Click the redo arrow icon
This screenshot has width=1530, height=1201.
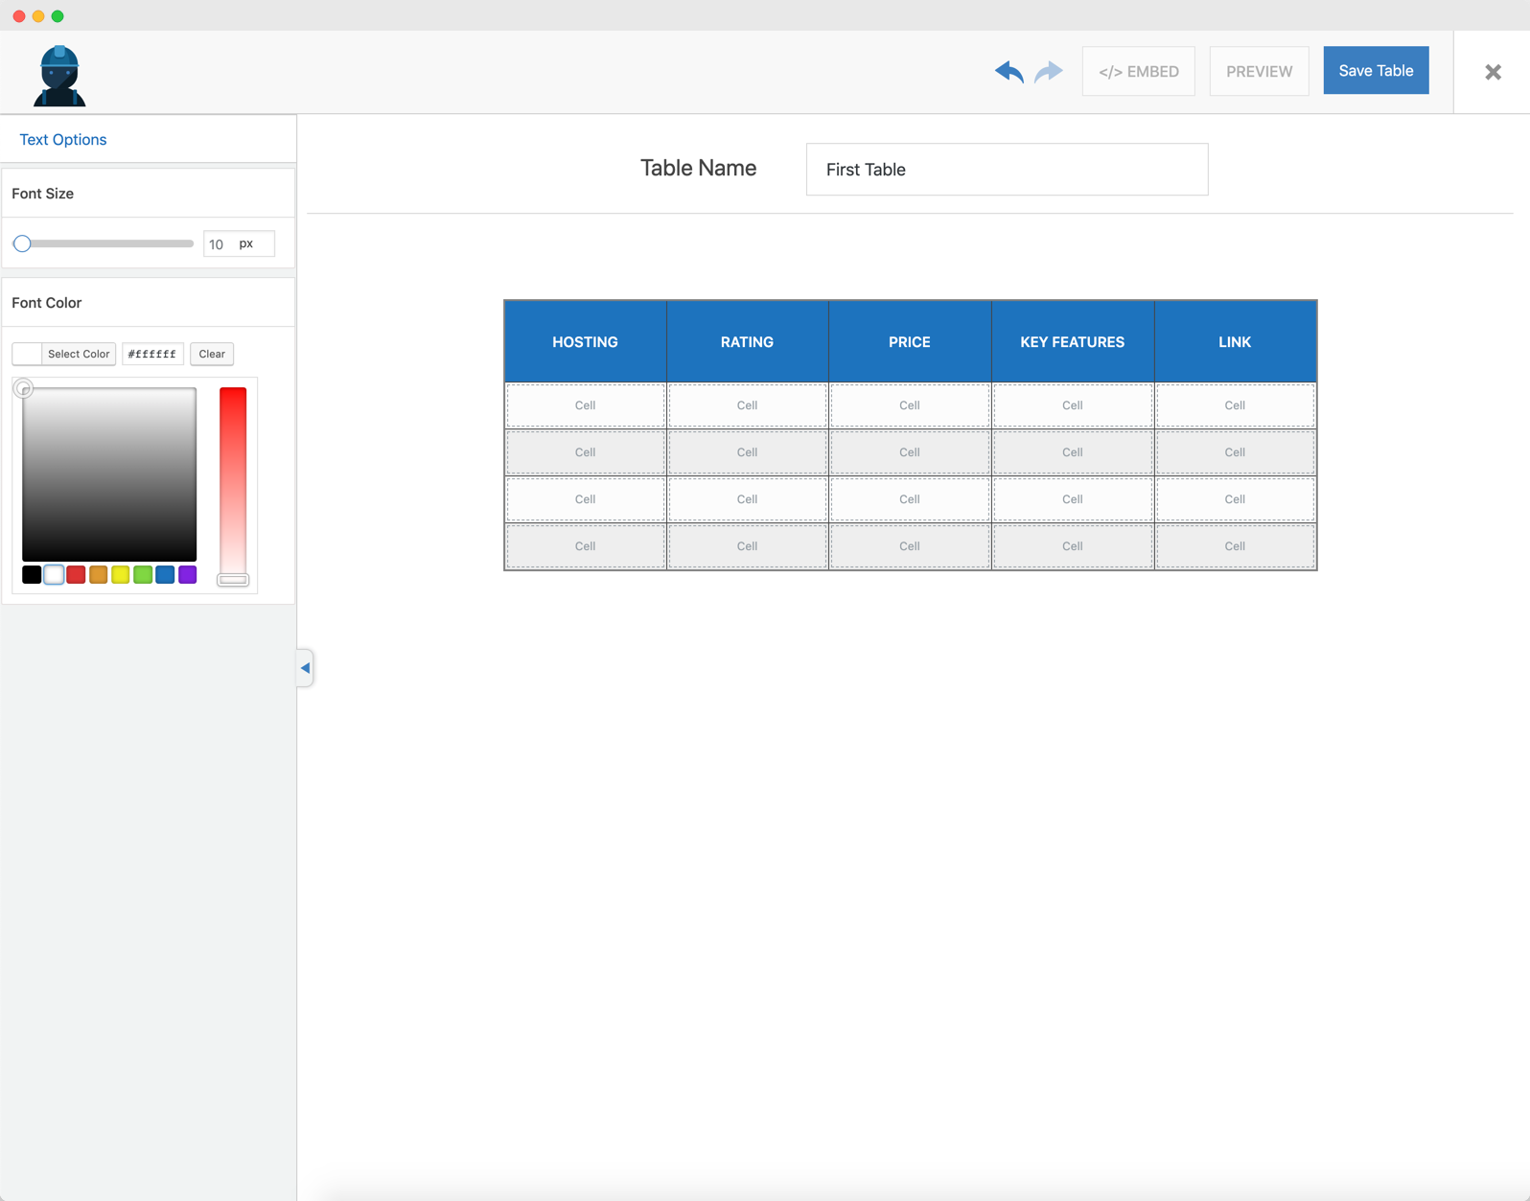(1049, 72)
